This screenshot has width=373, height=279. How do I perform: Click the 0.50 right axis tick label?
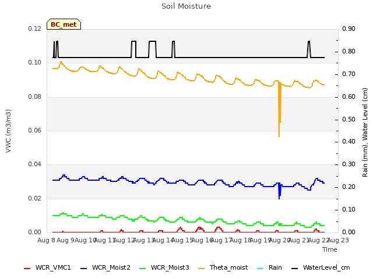349,119
